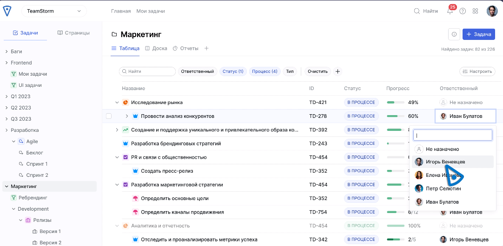Click the 49% progress bar for Исследование рынка
The image size is (503, 246).
[396, 102]
